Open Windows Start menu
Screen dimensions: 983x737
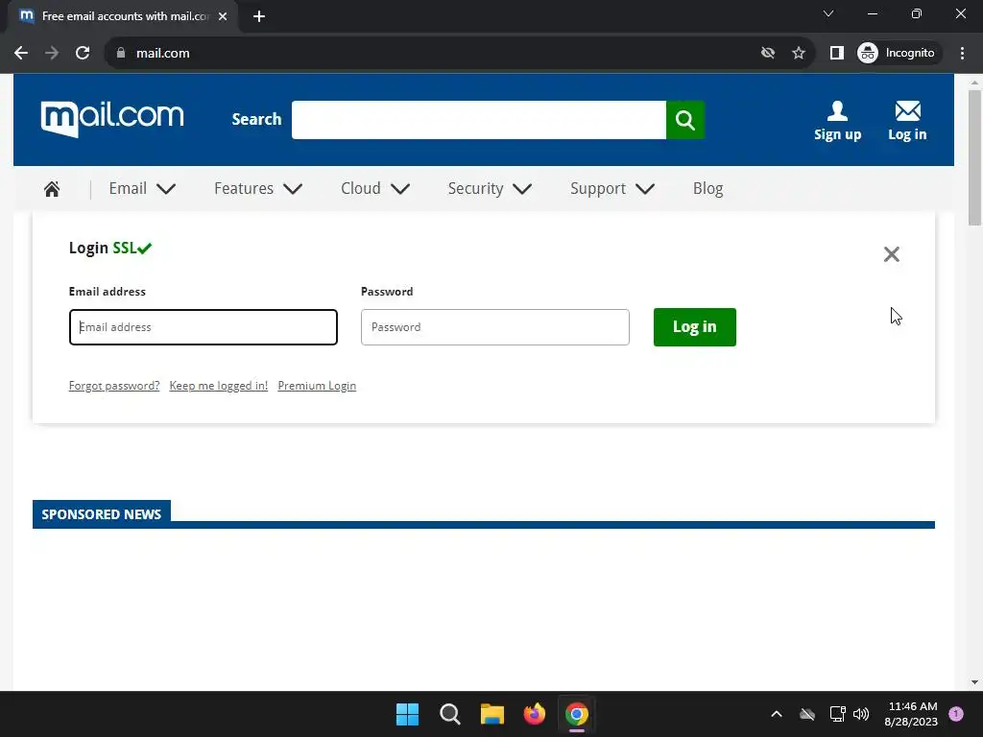click(407, 714)
